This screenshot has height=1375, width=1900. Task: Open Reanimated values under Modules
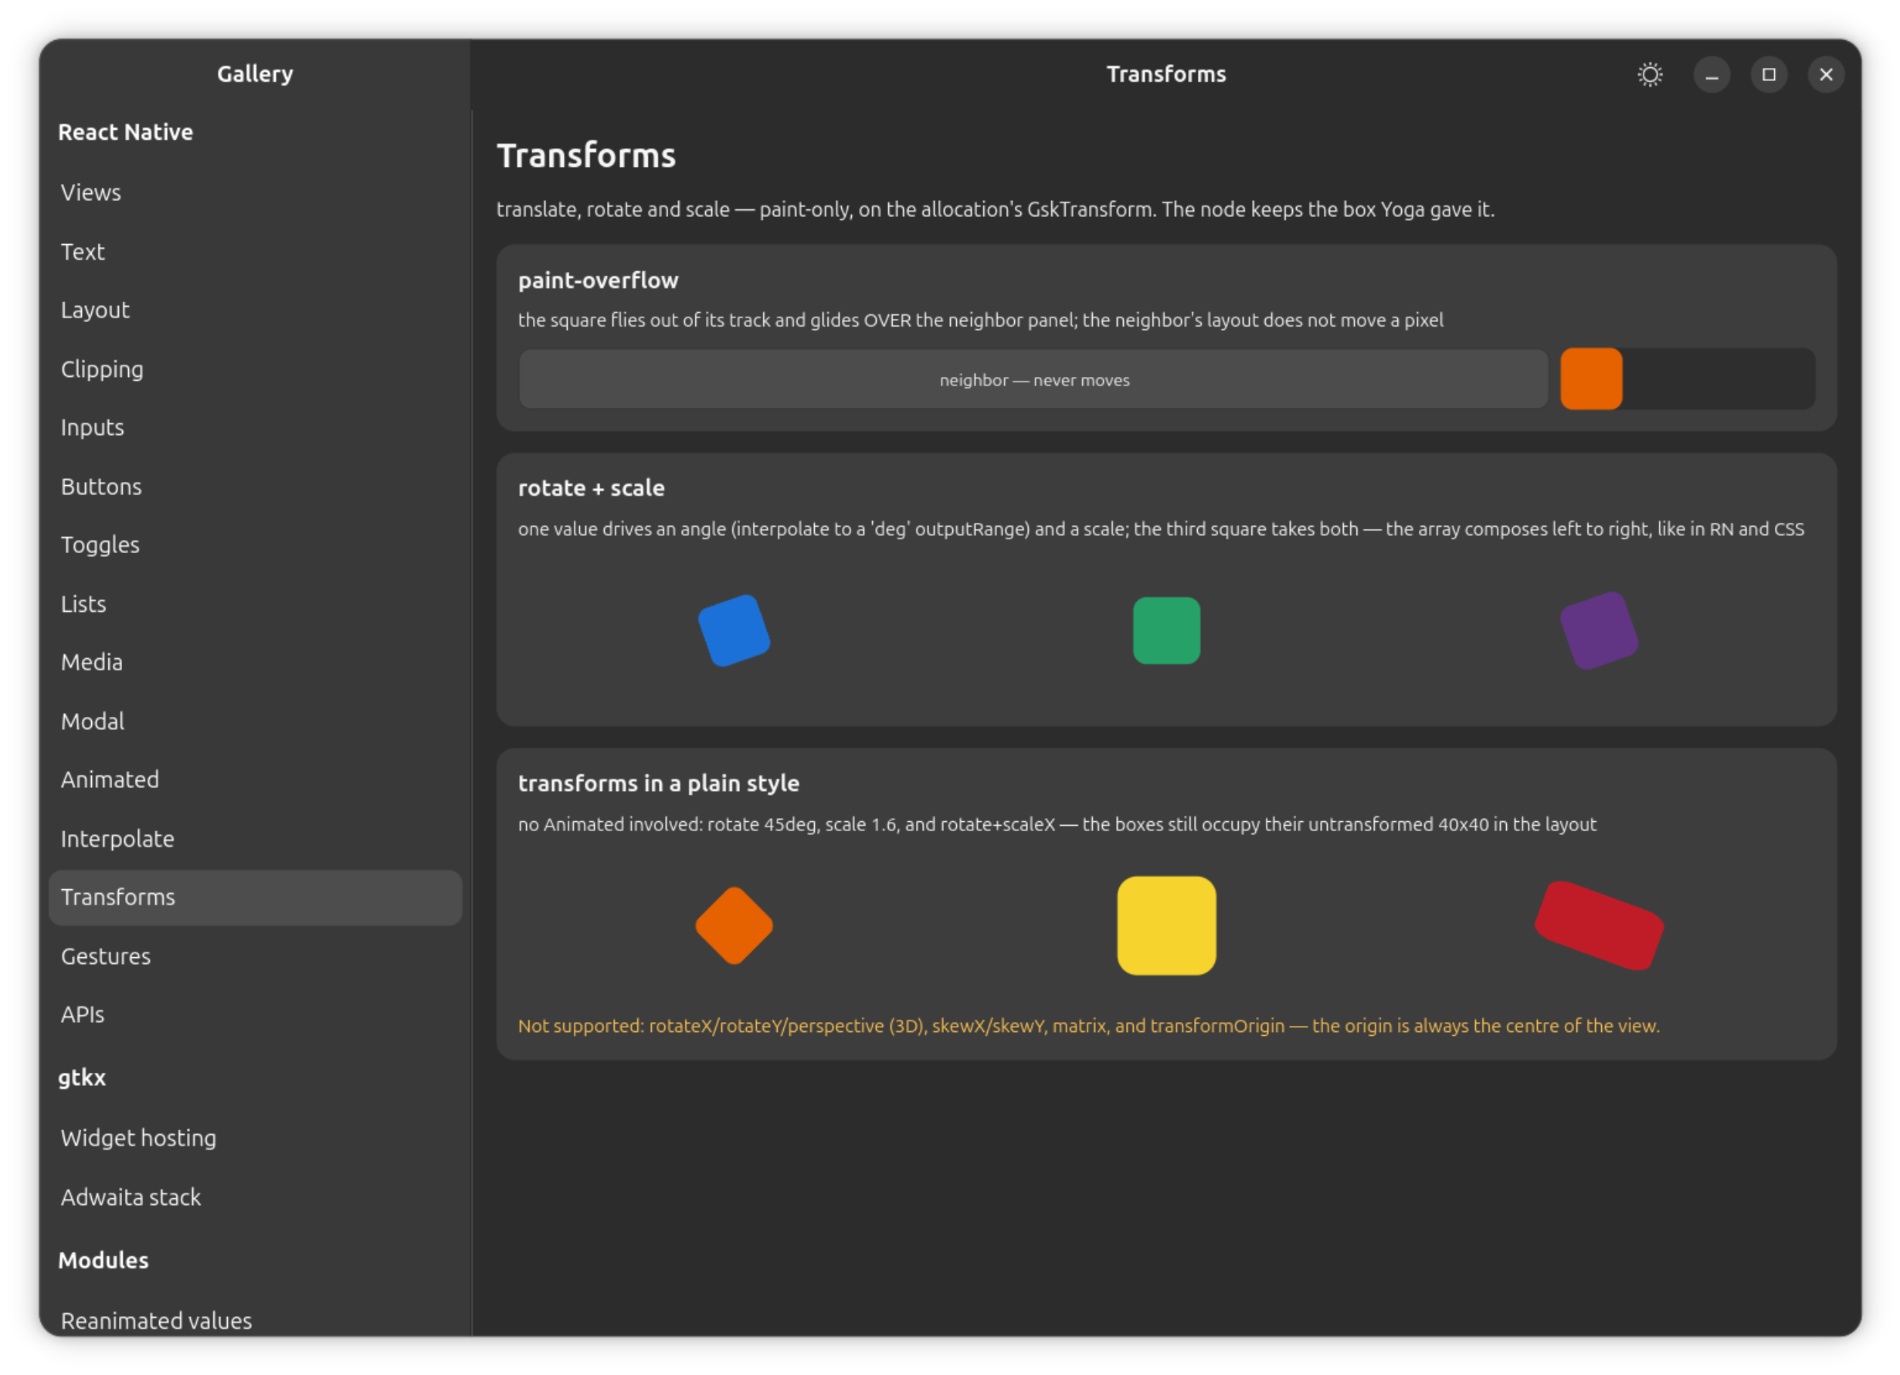(x=256, y=1320)
